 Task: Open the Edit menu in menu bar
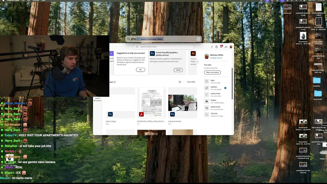28,1
